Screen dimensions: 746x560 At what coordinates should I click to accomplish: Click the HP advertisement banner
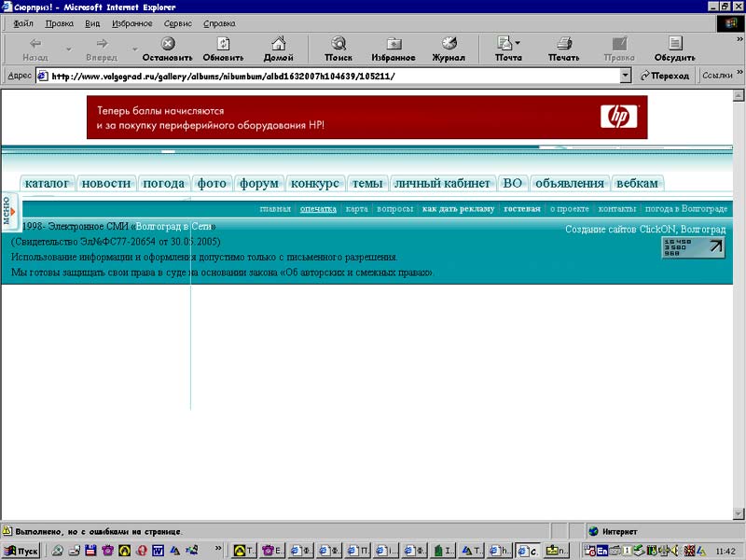click(366, 118)
